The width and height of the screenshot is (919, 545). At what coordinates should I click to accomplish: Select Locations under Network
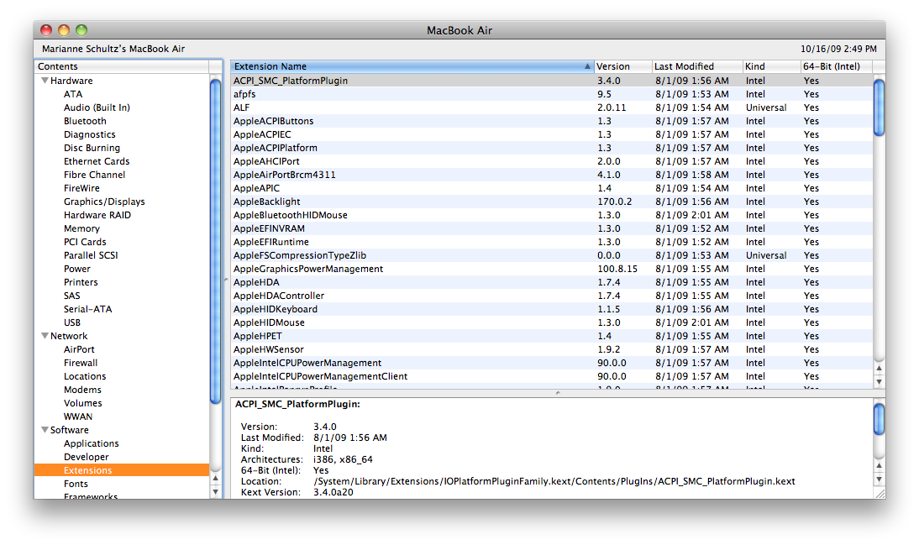tap(85, 377)
